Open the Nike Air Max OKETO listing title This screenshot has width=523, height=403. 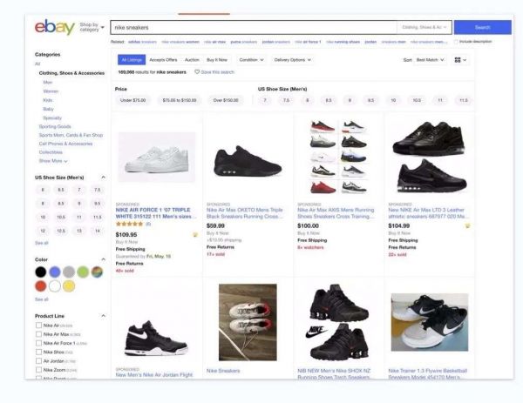tap(245, 213)
